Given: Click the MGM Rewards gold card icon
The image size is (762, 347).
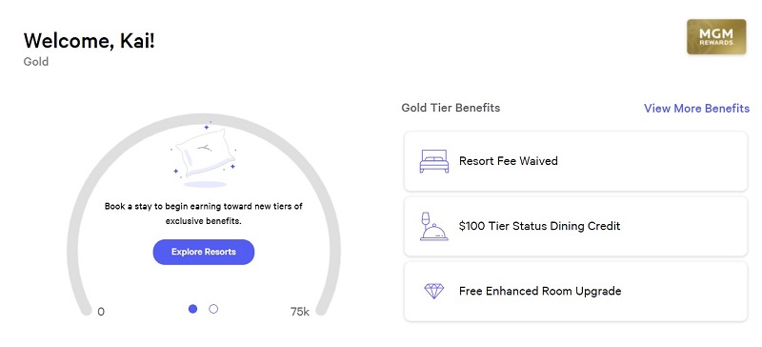Looking at the screenshot, I should 716,36.
